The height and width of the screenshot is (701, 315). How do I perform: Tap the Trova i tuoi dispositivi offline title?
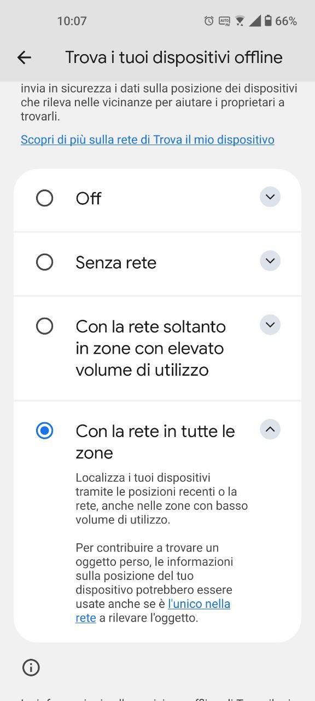173,57
